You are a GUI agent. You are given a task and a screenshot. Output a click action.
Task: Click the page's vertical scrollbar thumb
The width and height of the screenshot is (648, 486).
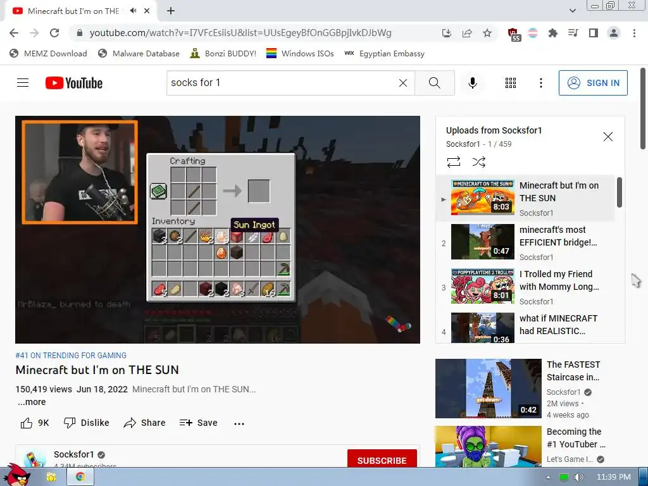643,109
